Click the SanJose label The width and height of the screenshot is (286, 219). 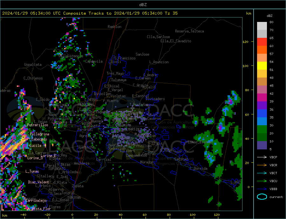click(x=142, y=54)
